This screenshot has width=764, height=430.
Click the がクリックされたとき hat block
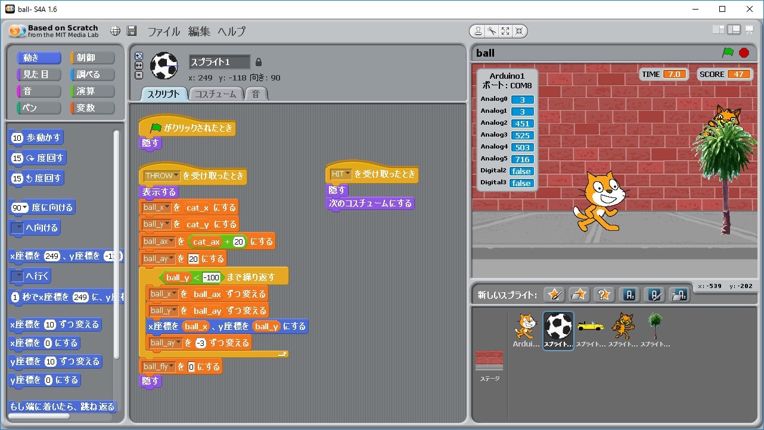pyautogui.click(x=188, y=127)
